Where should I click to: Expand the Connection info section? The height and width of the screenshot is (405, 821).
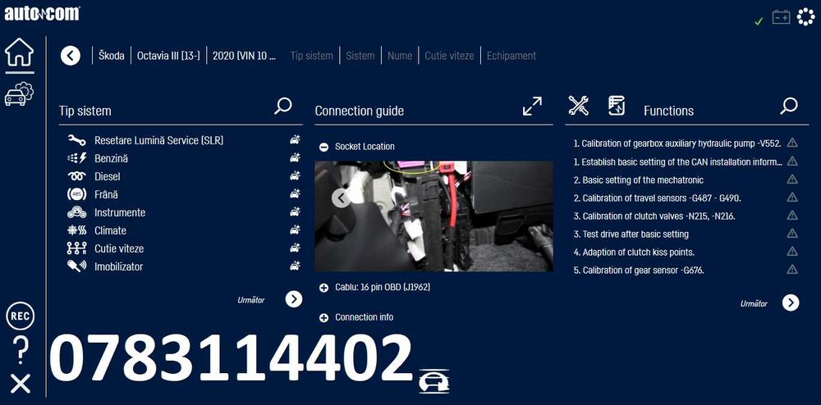[x=323, y=318]
